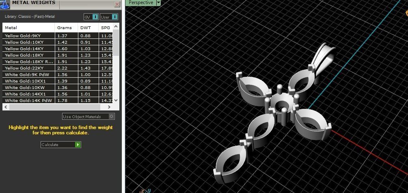Select the Yellow Gold:10KY row
This screenshot has height=193, width=408.
tap(58, 42)
